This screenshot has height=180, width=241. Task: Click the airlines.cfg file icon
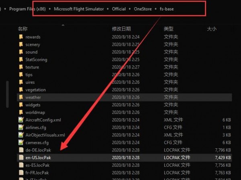(21, 127)
